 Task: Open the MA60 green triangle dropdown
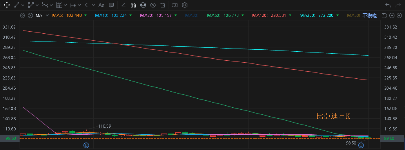tap(243, 16)
